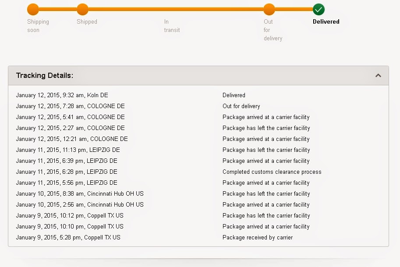Click January 12 9:32 am Koln DE entry
Image resolution: width=400 pixels, height=267 pixels.
tap(62, 95)
